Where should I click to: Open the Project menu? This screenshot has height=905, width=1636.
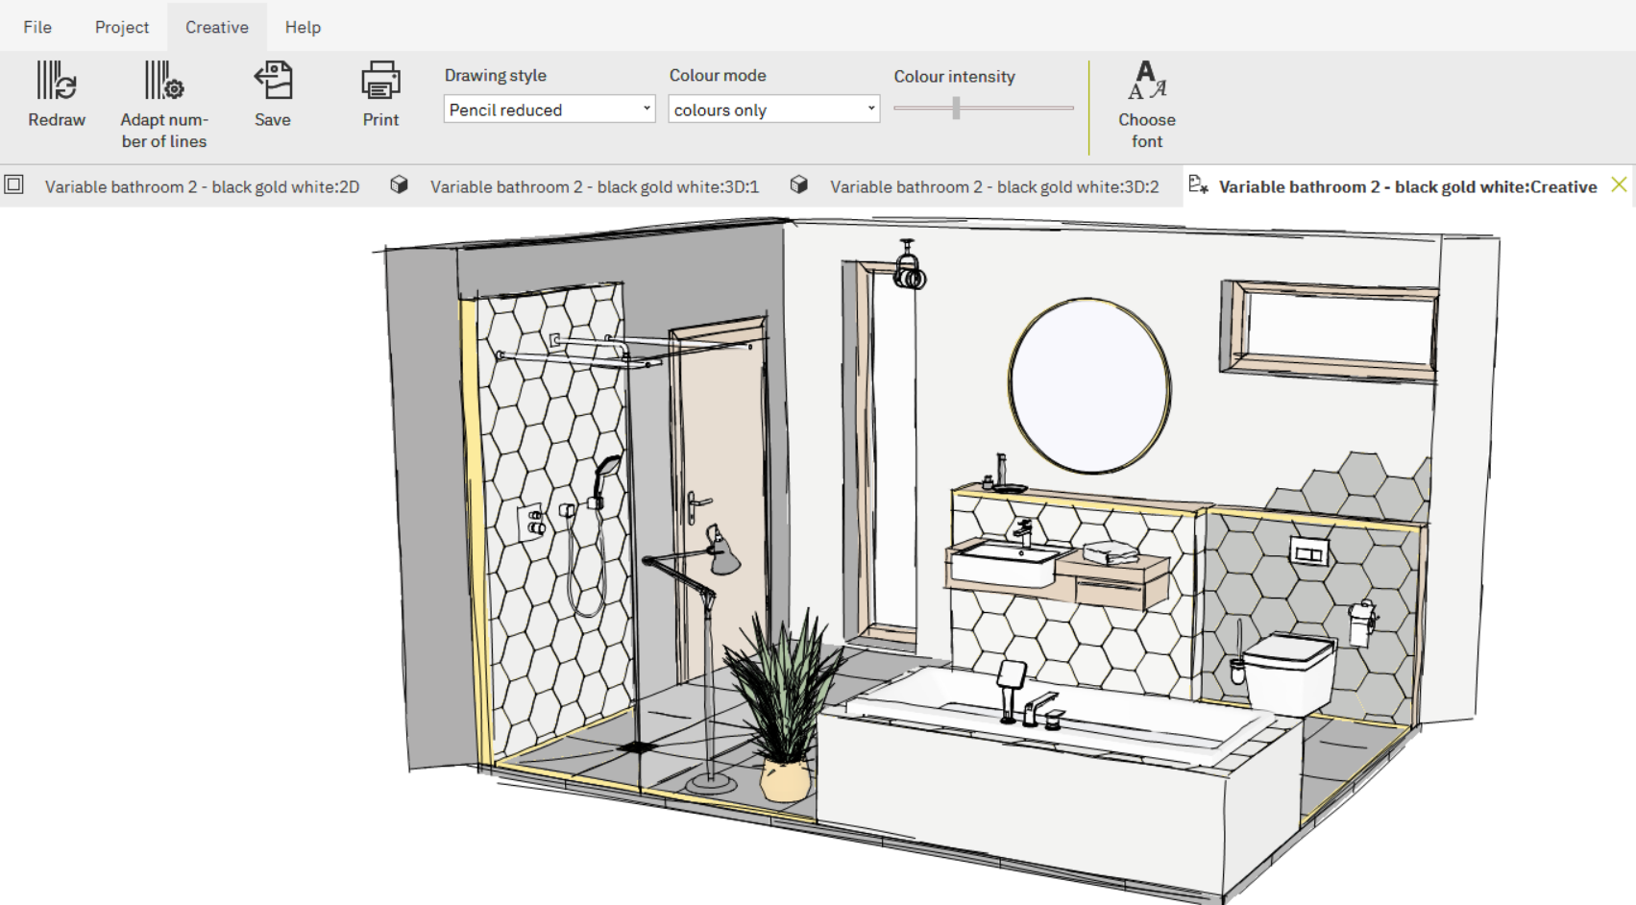(122, 27)
